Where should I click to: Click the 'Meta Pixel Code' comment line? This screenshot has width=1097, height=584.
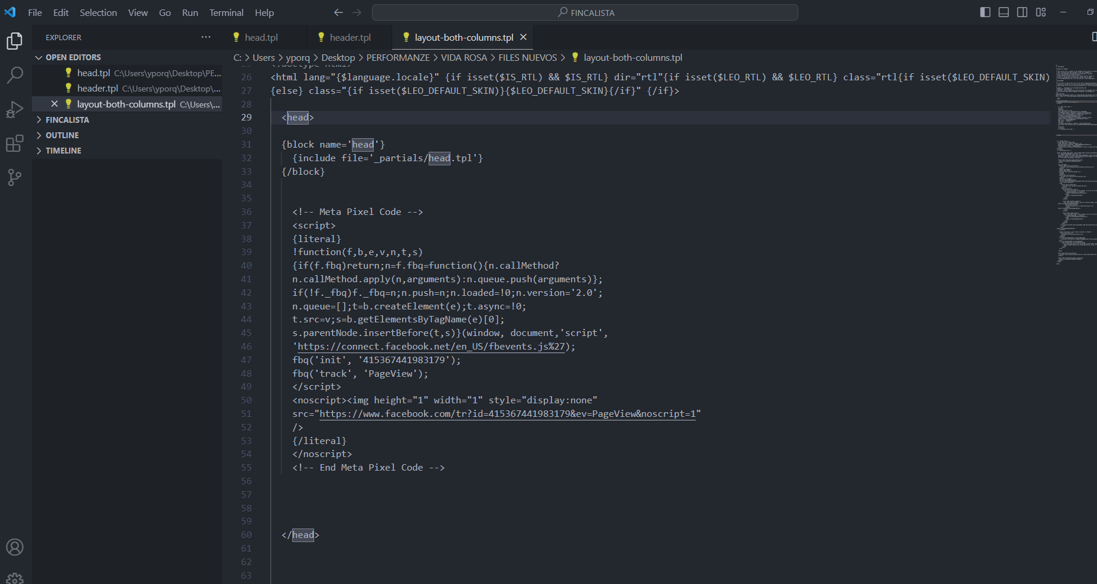pos(358,212)
